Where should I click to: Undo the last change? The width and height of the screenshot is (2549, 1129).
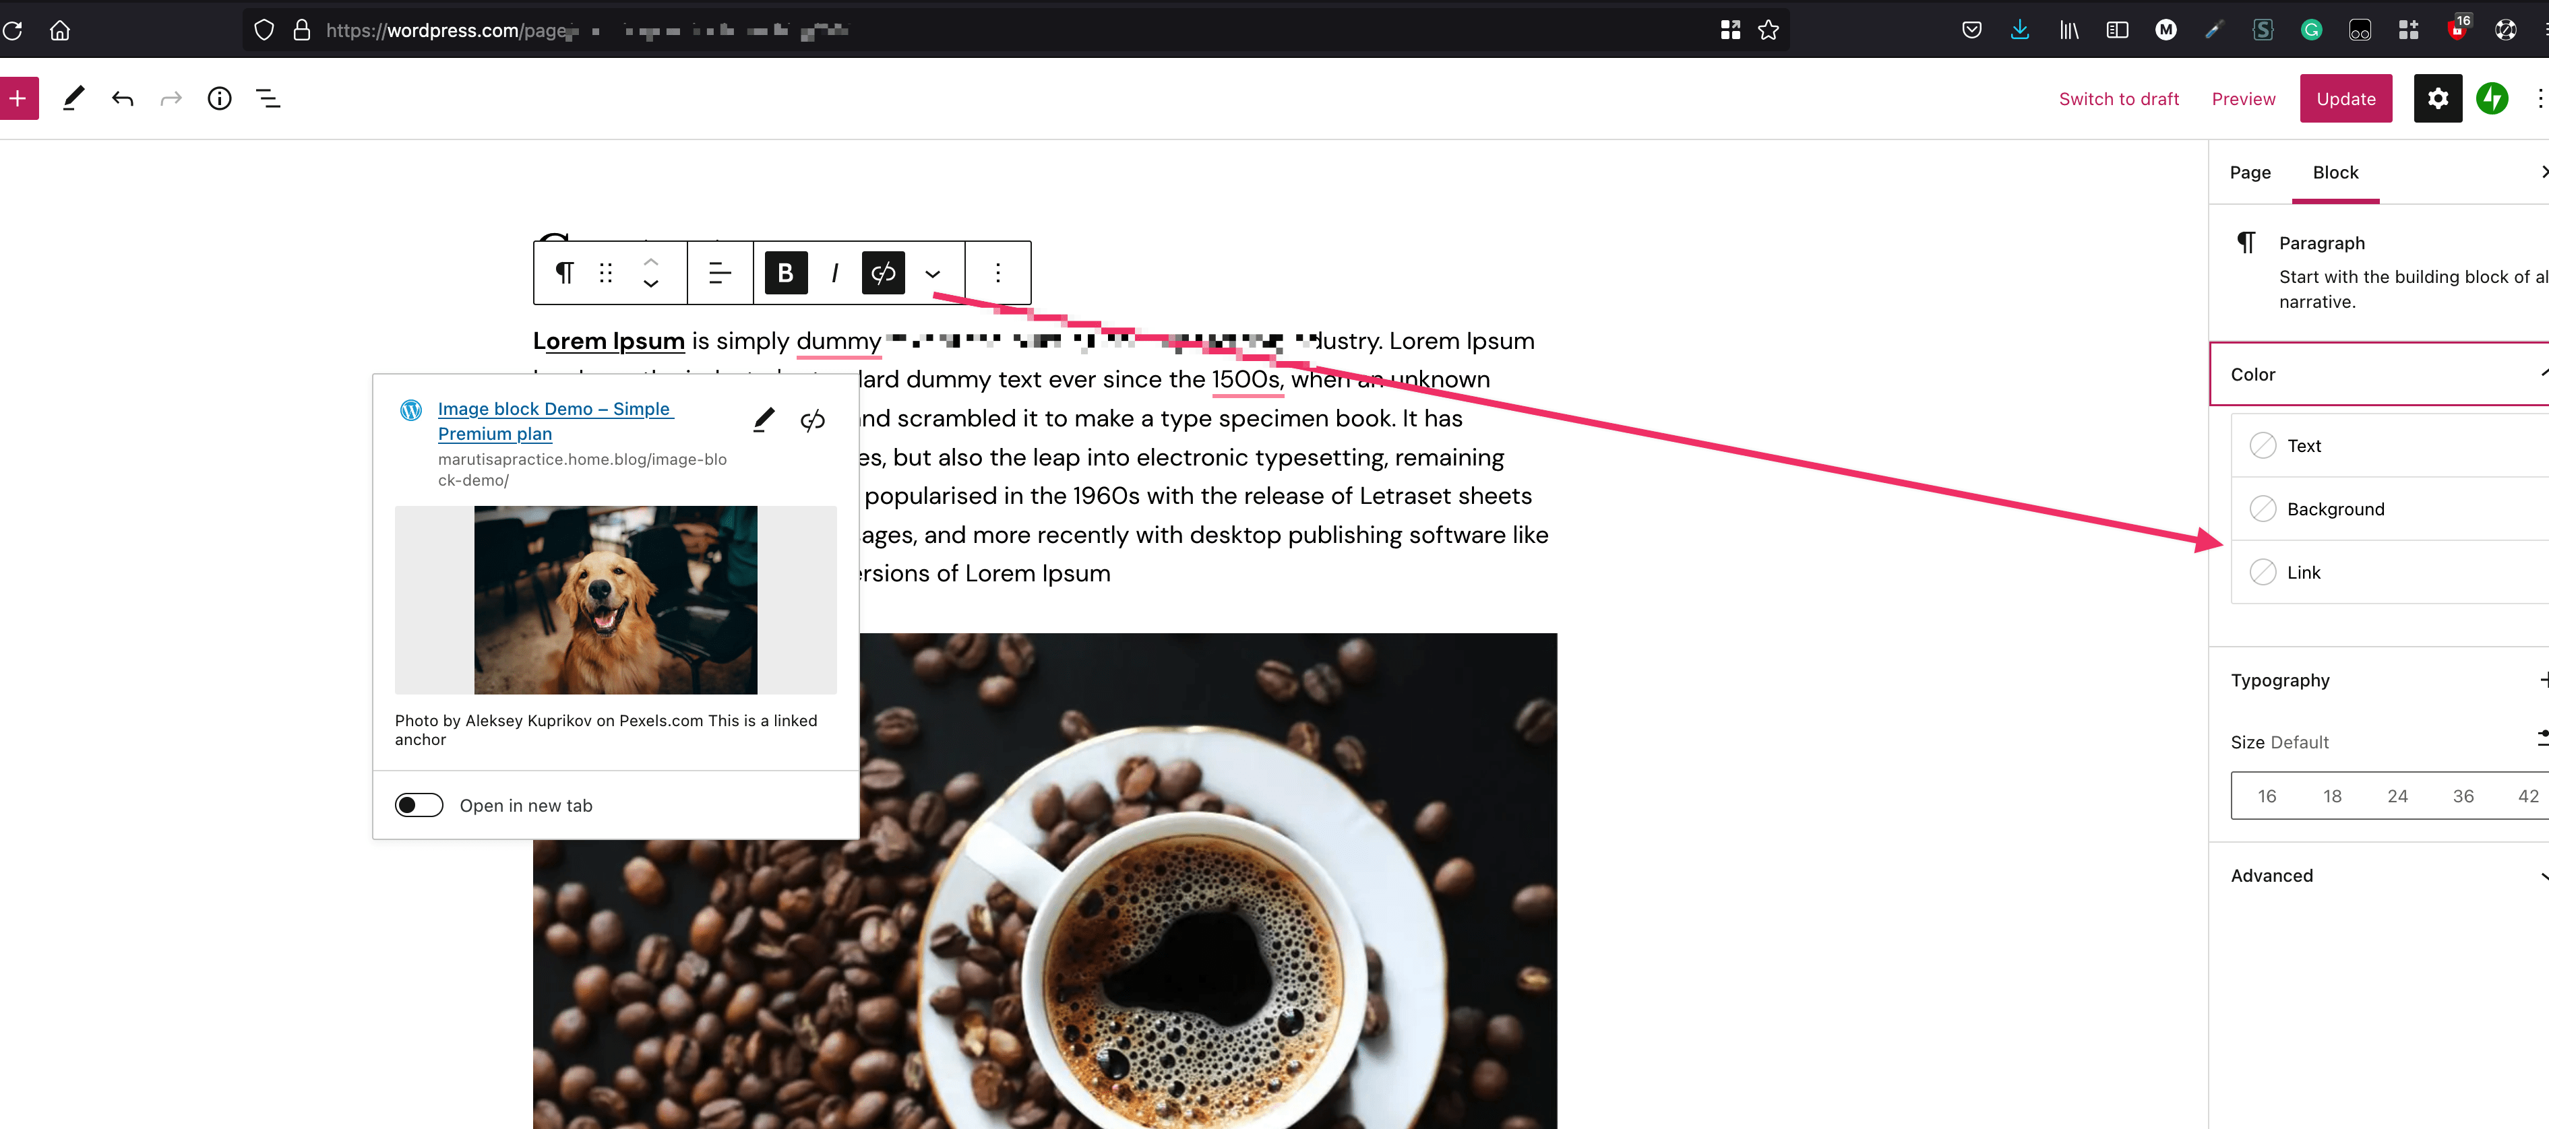[x=121, y=98]
